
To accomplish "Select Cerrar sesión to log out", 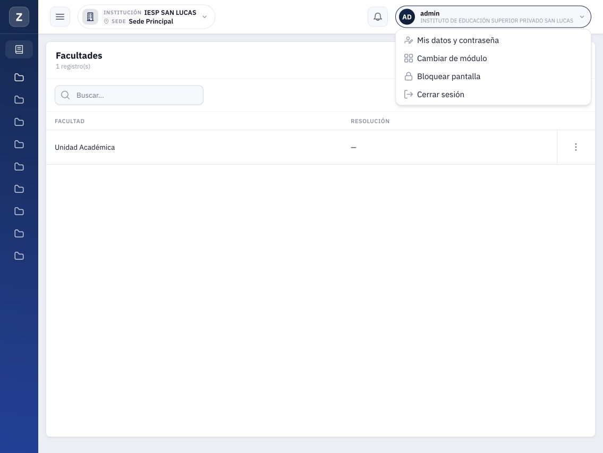I will click(x=493, y=95).
